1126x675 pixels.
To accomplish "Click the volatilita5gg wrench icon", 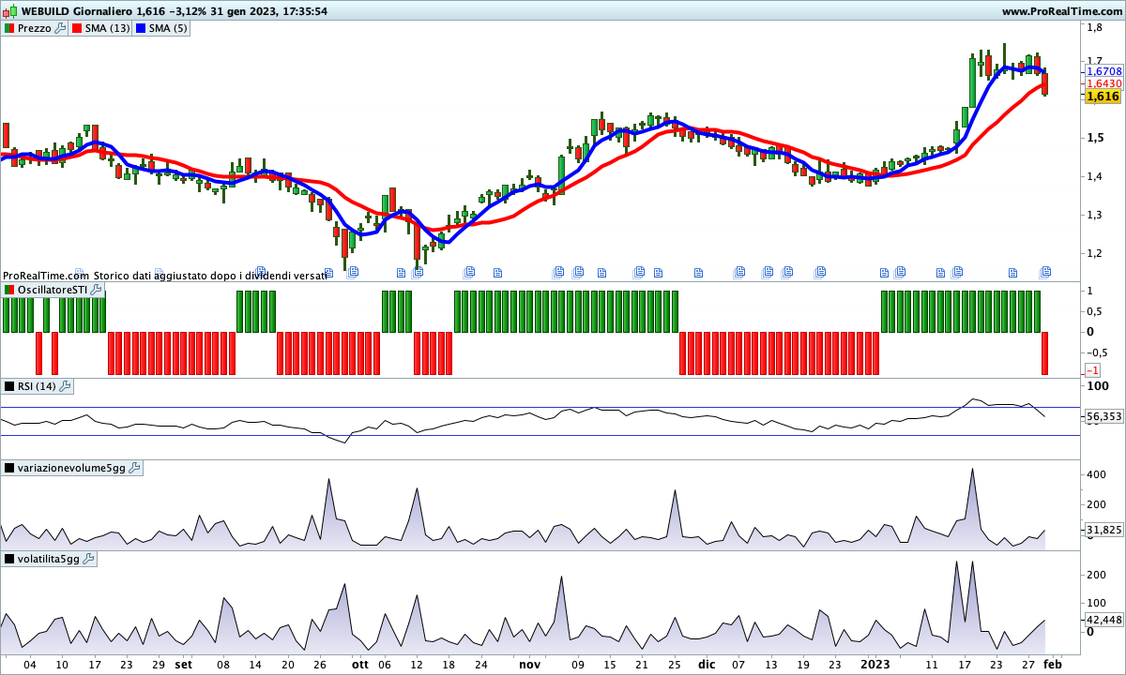I will (x=89, y=559).
